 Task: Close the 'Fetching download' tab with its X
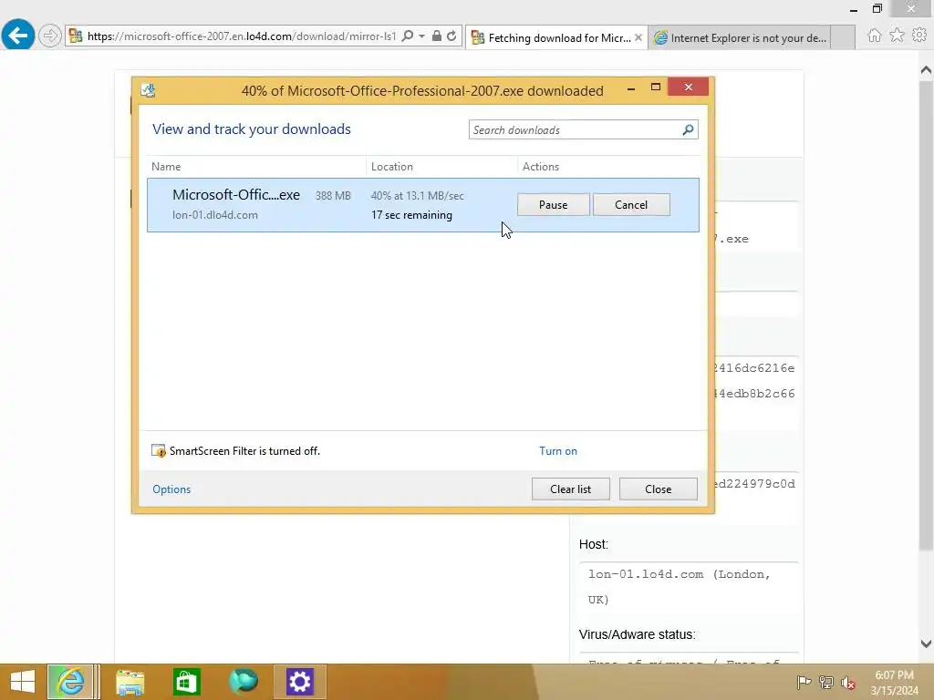(638, 37)
